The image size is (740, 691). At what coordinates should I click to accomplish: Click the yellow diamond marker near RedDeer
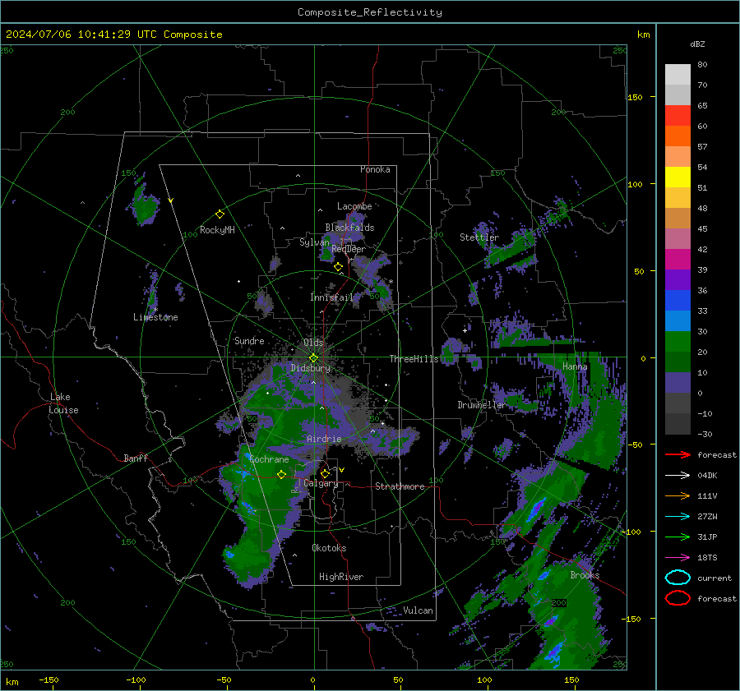click(x=339, y=267)
